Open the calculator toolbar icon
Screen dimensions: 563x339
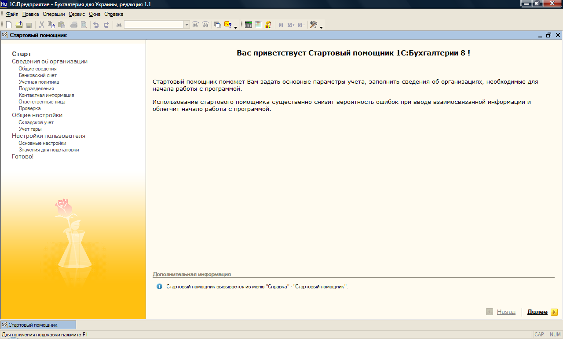click(249, 25)
